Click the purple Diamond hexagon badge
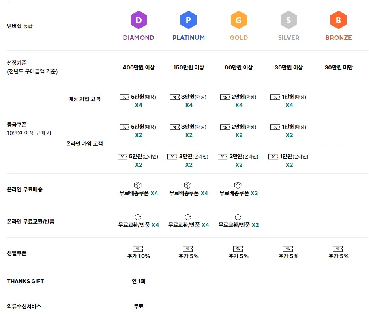Viewport: 369px width, 314px height. 138,20
